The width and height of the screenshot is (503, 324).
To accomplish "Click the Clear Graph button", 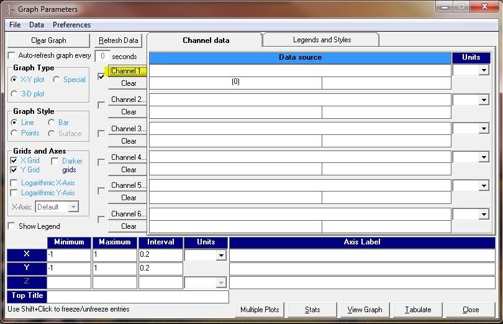I will pyautogui.click(x=49, y=40).
